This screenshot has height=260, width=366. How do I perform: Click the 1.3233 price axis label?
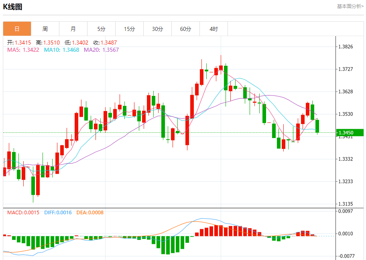coord(346,181)
